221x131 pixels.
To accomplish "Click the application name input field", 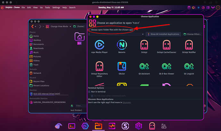I will coord(115,34).
